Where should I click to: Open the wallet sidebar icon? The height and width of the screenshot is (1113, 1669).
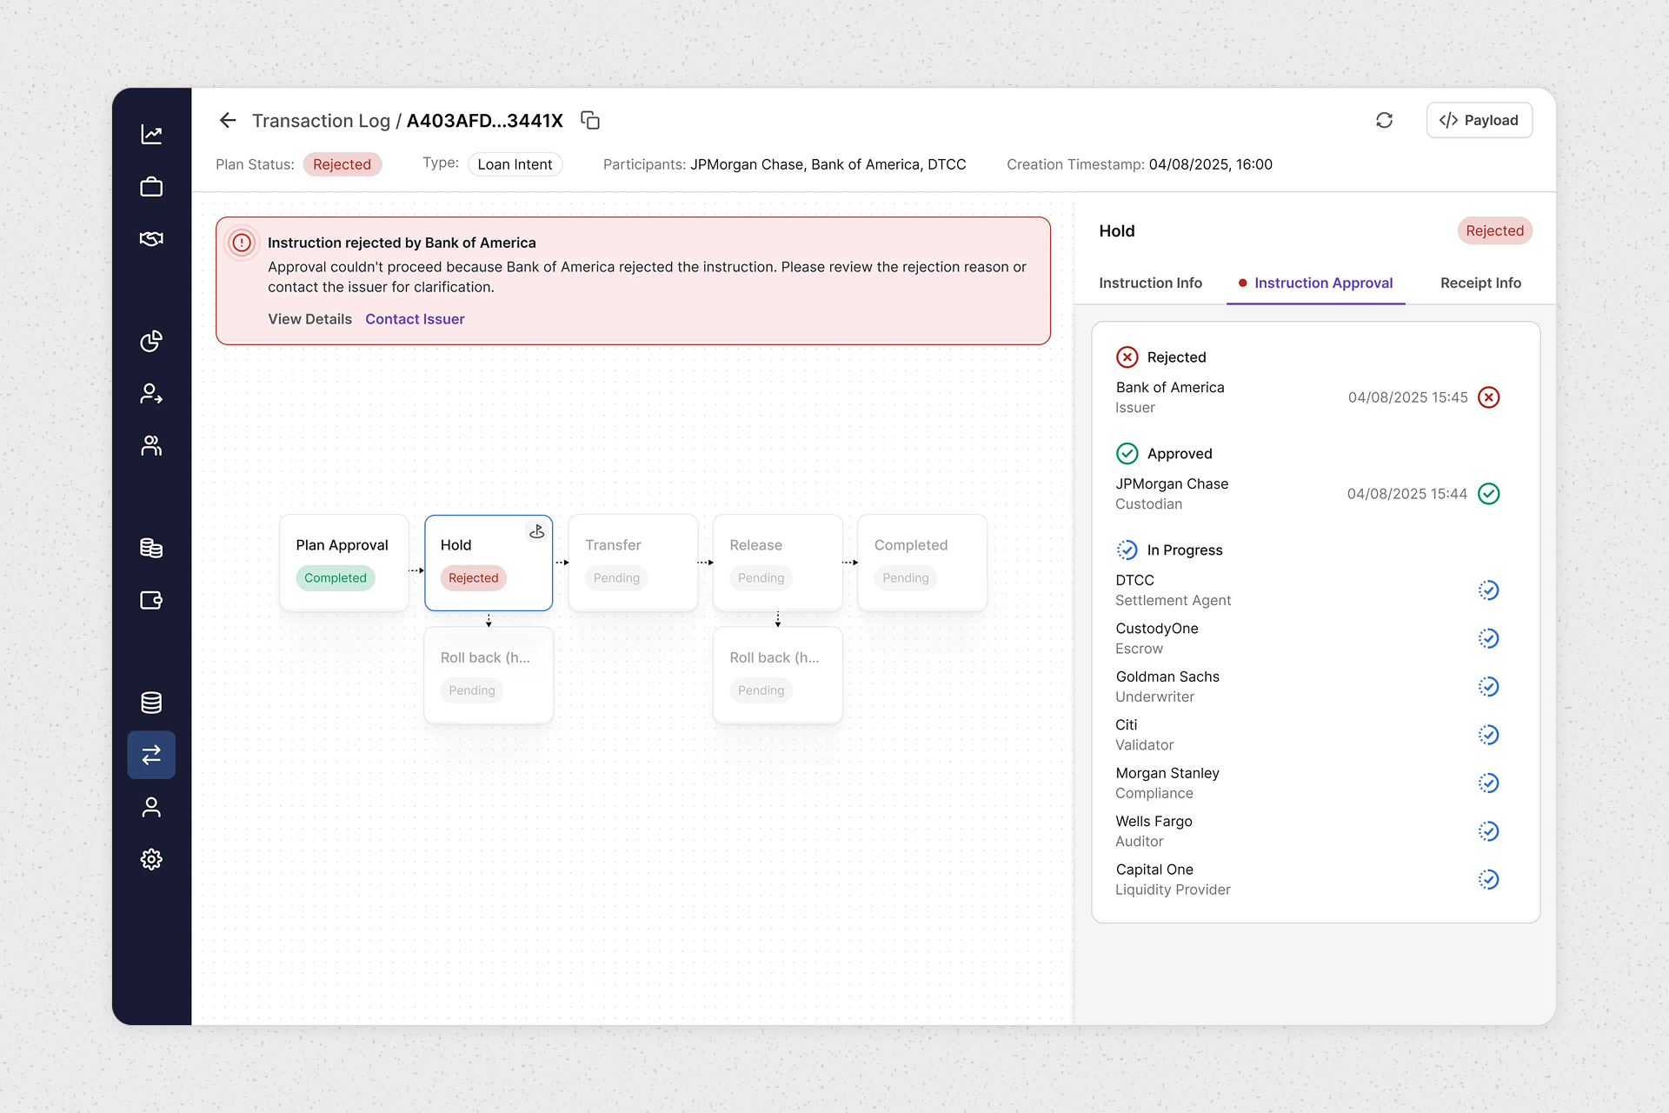[151, 600]
